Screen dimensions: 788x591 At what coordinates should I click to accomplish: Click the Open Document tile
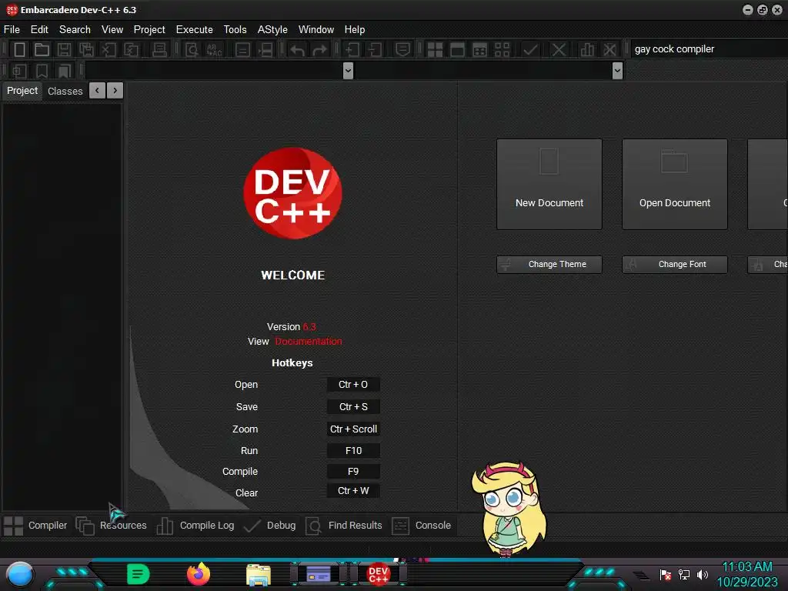tap(675, 185)
